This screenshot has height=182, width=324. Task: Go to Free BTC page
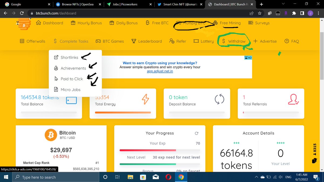(157, 23)
